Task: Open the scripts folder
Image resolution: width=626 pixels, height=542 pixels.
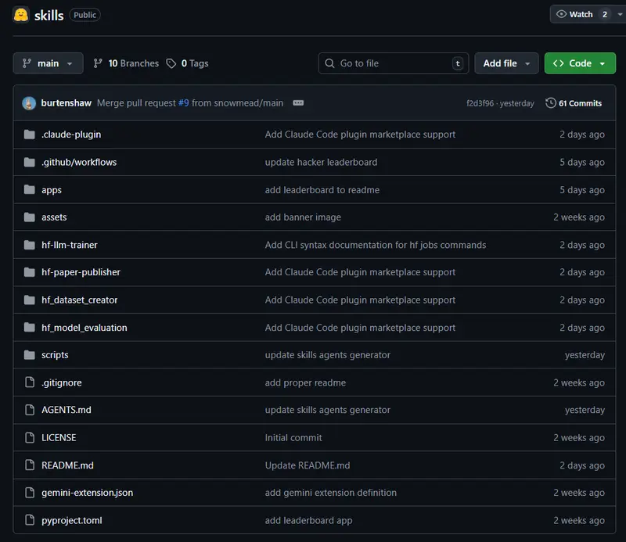Action: 55,355
